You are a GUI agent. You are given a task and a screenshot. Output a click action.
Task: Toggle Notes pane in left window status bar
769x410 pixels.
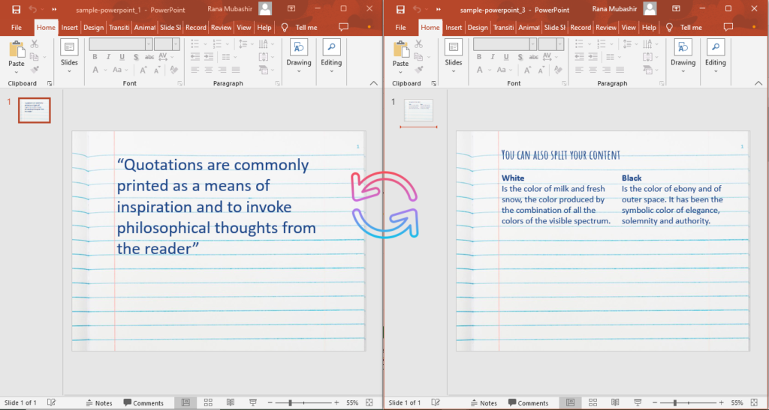tap(98, 403)
